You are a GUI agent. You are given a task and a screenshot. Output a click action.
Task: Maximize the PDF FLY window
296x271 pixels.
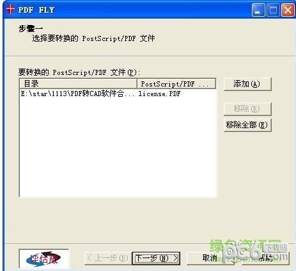pyautogui.click(x=273, y=10)
